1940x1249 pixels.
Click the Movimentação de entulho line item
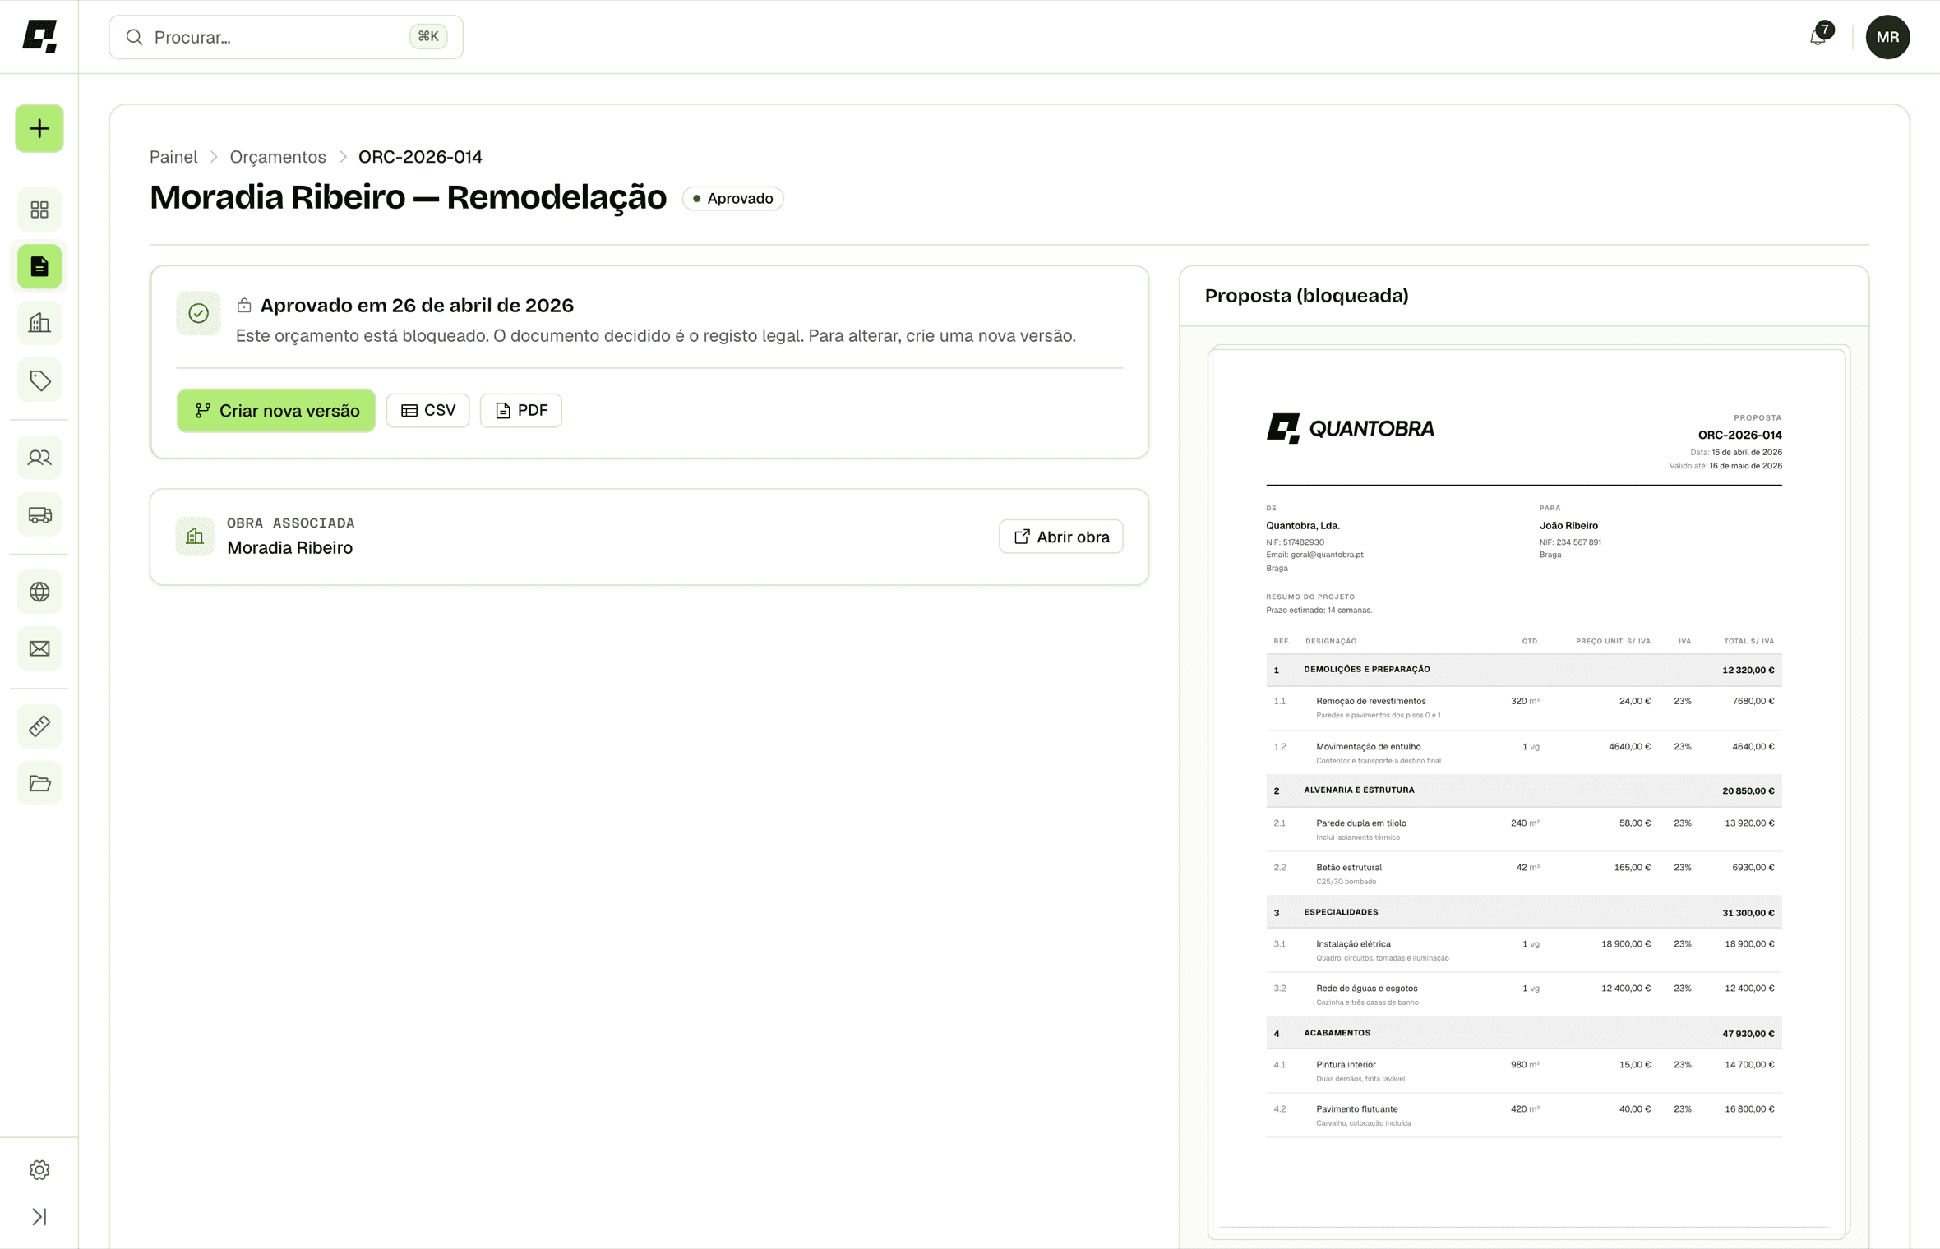[x=1523, y=754]
